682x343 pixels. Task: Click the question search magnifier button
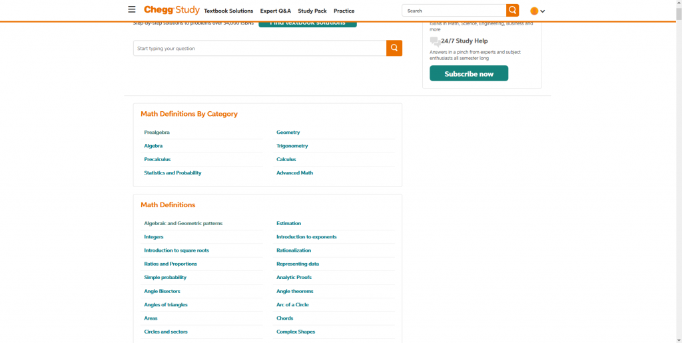click(394, 48)
